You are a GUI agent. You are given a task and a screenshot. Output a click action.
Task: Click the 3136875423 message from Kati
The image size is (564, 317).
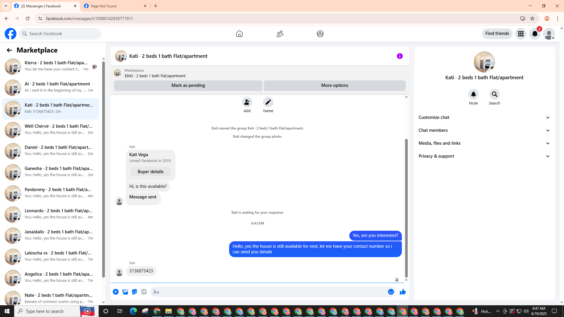pos(141,271)
